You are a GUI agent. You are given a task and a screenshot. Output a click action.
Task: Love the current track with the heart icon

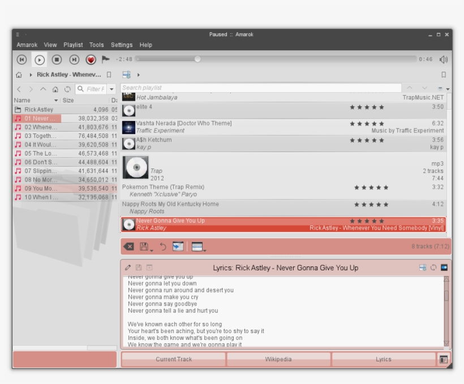coord(91,59)
